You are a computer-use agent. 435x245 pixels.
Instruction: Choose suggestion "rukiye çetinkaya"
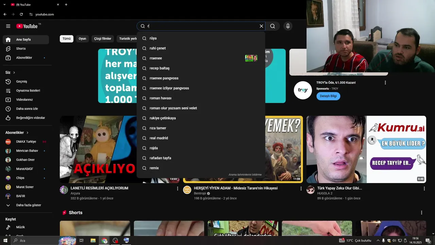pyautogui.click(x=201, y=118)
